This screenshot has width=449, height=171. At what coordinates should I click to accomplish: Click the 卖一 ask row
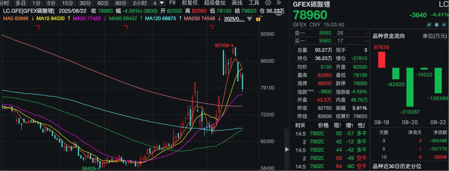pyautogui.click(x=331, y=33)
